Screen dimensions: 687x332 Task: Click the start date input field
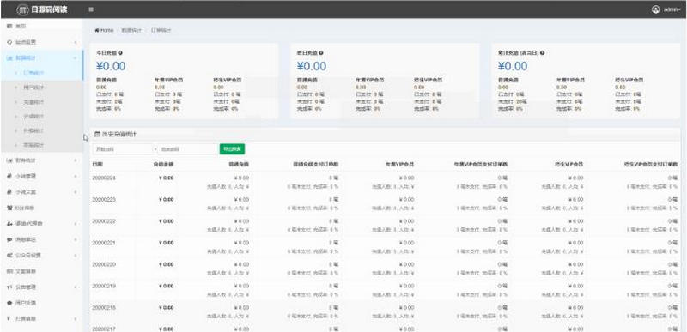(123, 149)
